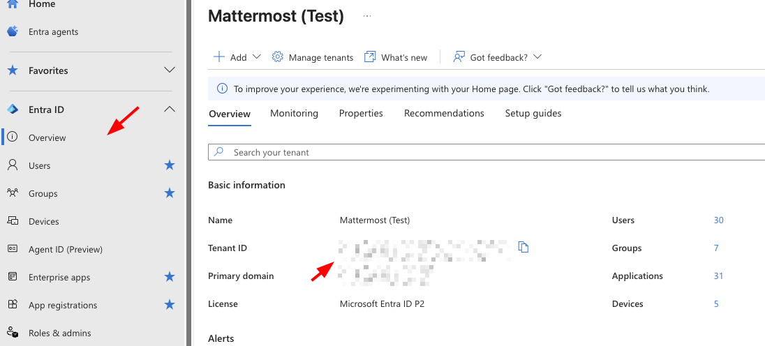Screen dimensions: 765x346
Task: Open the What's new icon link
Action: pyautogui.click(x=370, y=57)
